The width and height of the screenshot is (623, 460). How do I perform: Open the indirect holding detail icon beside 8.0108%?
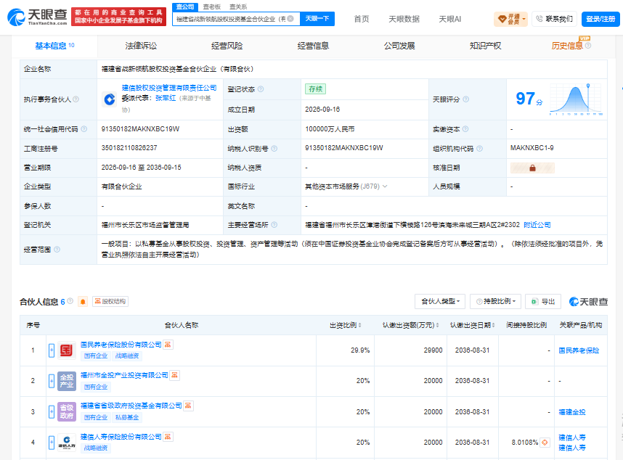545,442
